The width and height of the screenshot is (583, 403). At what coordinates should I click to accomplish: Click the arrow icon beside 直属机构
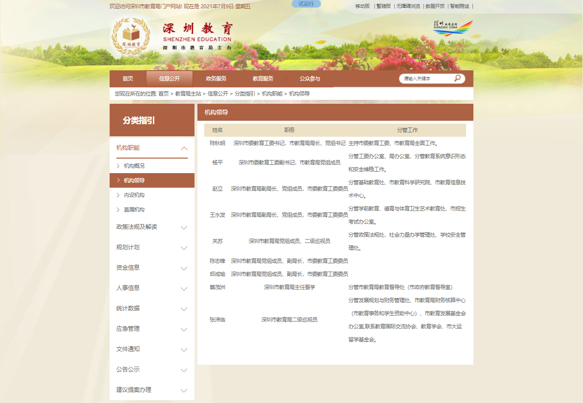click(x=118, y=210)
